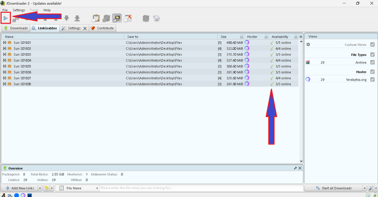378x197 pixels.
Task: Click hoster icon for Sun S01E04
Action: [x=247, y=60]
